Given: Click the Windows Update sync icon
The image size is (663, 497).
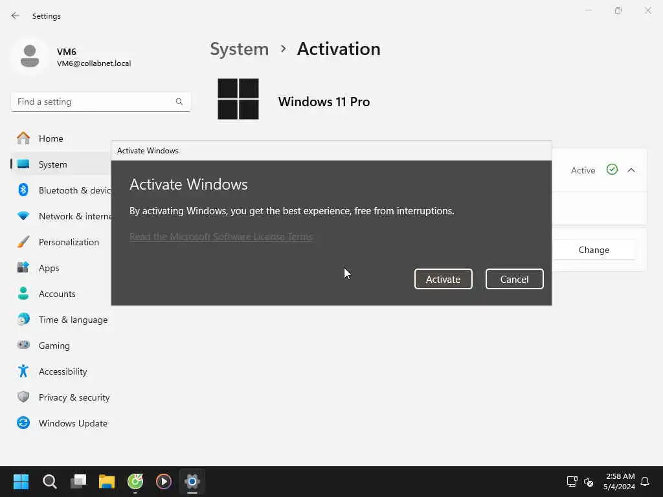Looking at the screenshot, I should point(23,423).
